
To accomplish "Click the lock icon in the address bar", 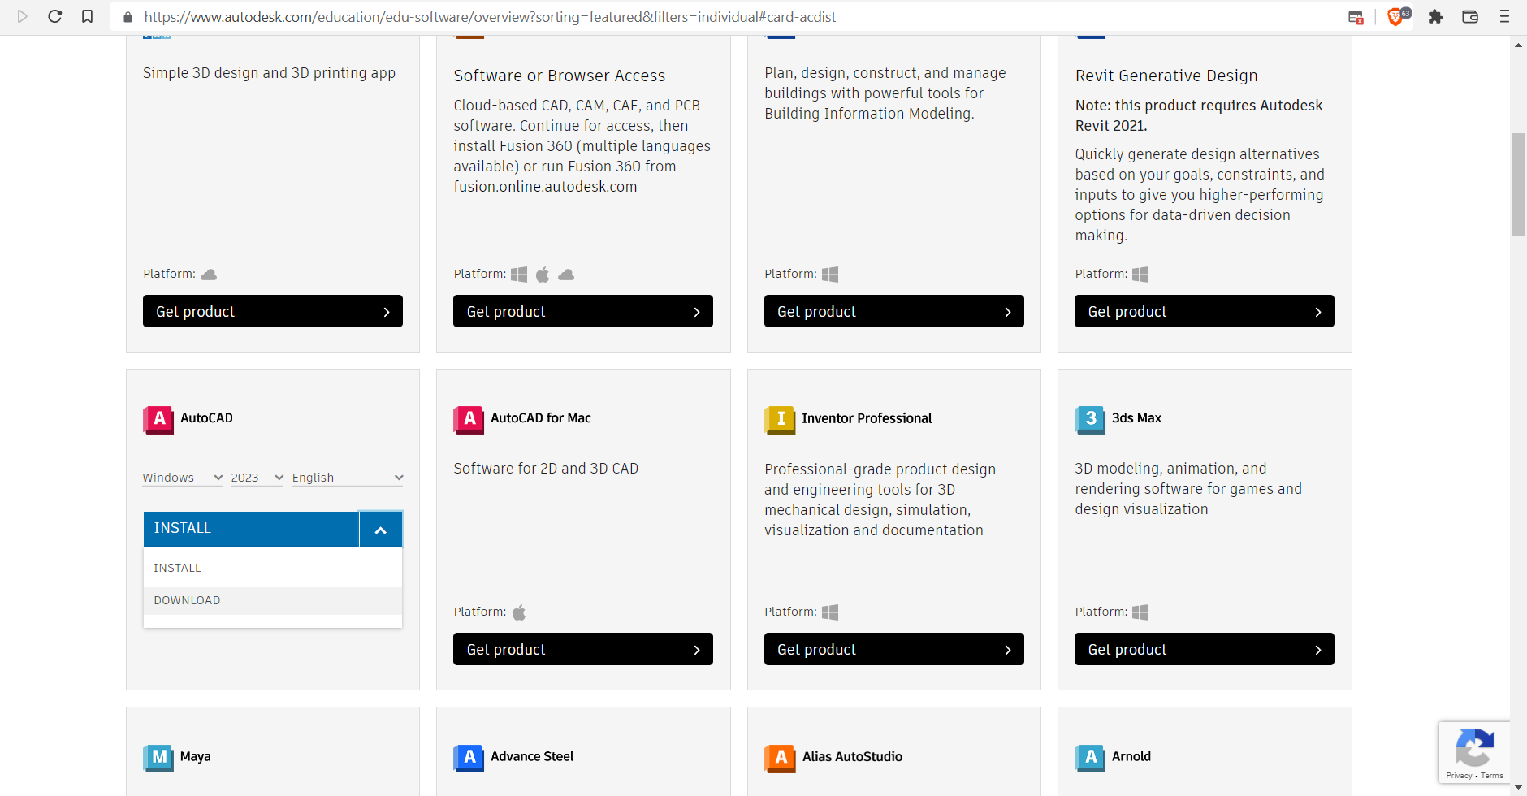I will [x=128, y=17].
